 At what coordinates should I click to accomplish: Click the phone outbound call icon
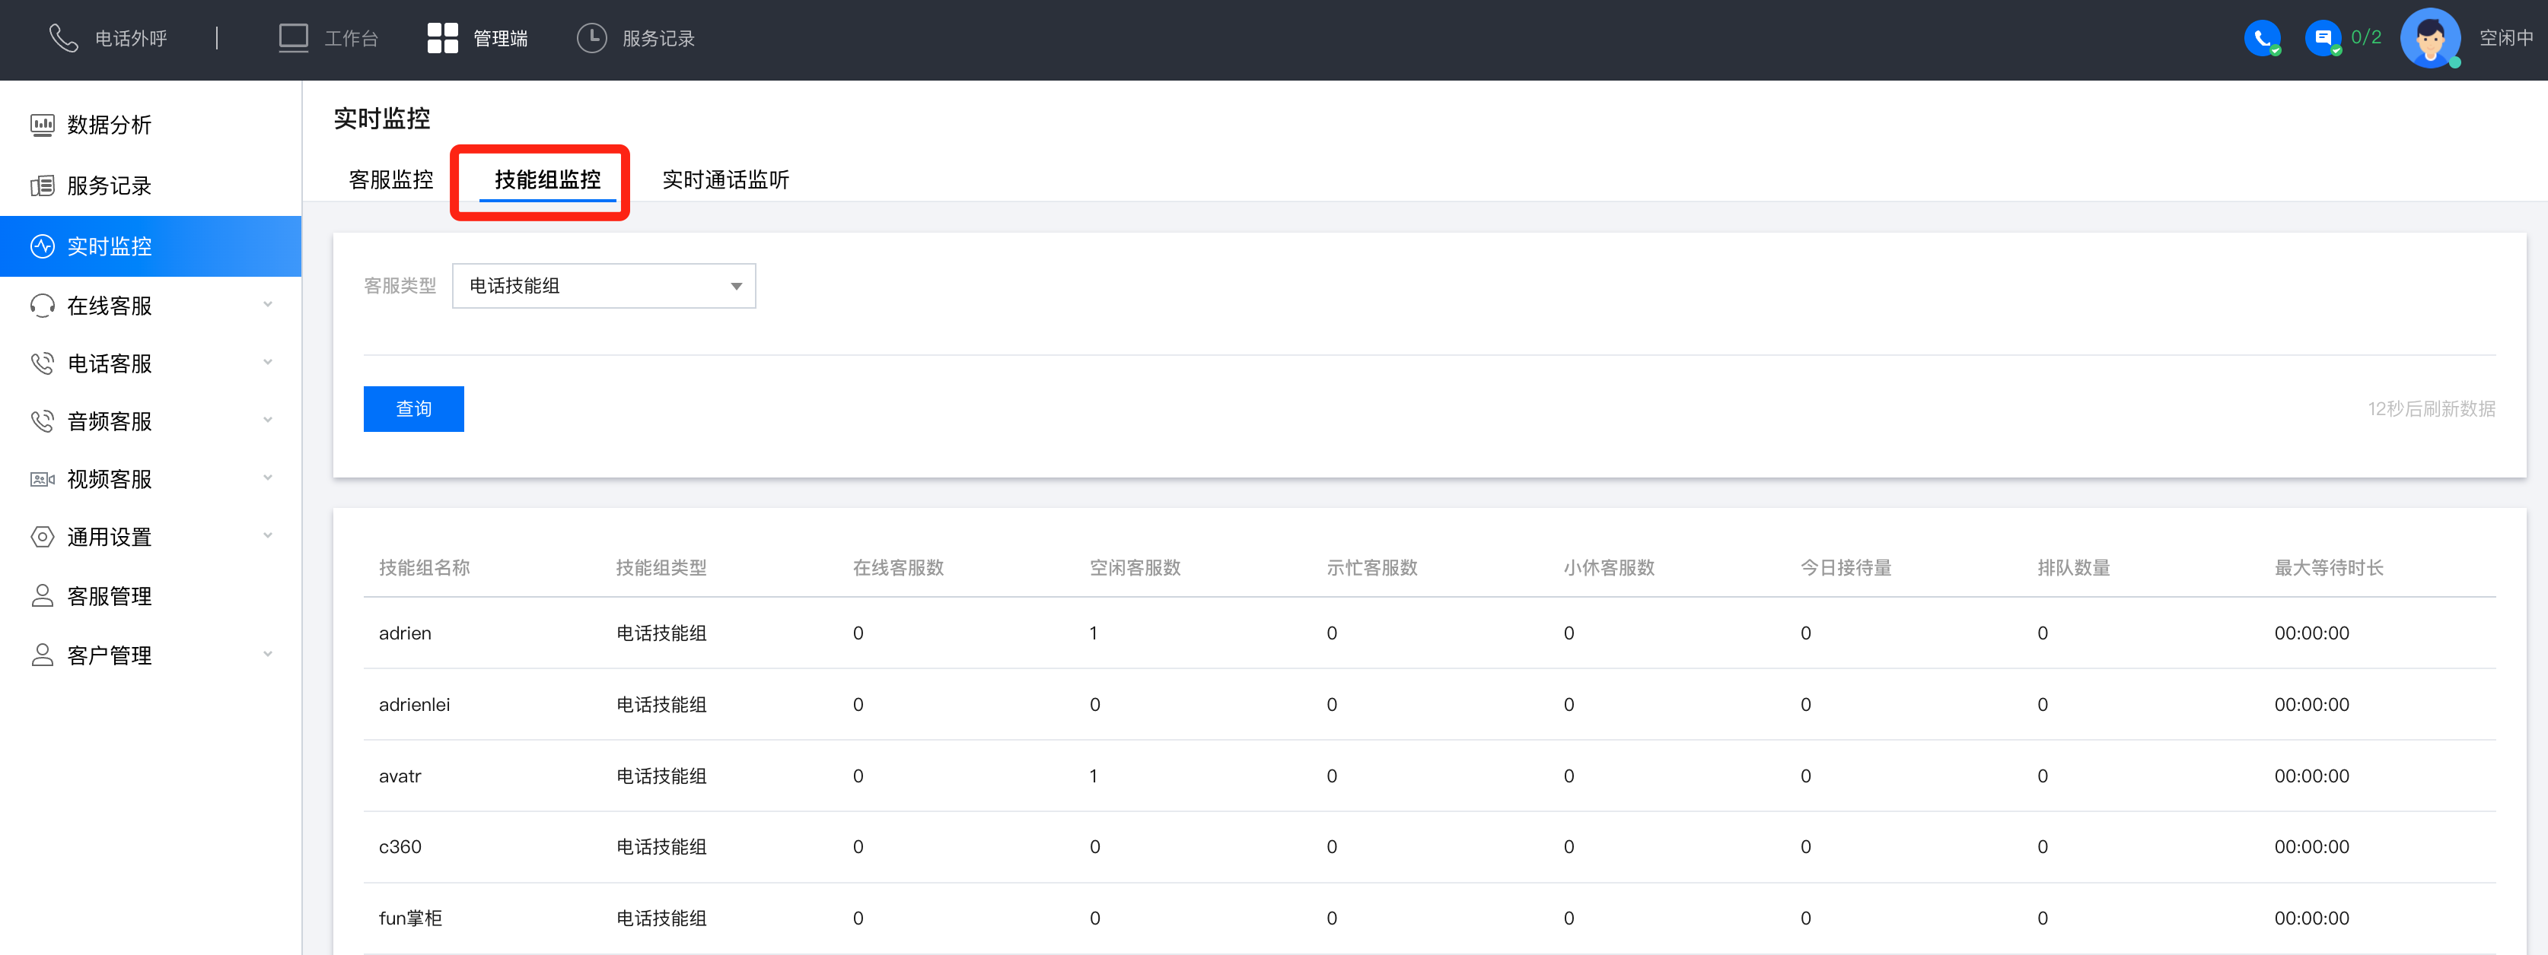click(x=63, y=39)
